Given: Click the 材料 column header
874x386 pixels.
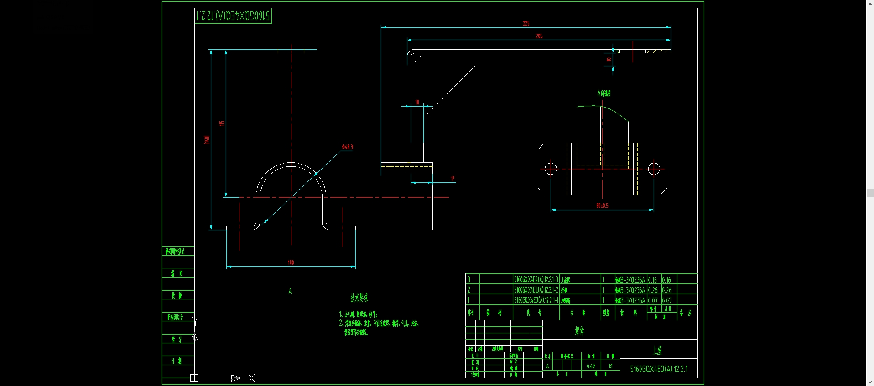Looking at the screenshot, I should pos(629,313).
